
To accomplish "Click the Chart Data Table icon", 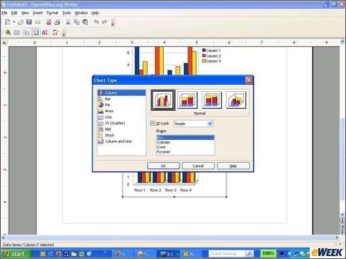I will 17,33.
